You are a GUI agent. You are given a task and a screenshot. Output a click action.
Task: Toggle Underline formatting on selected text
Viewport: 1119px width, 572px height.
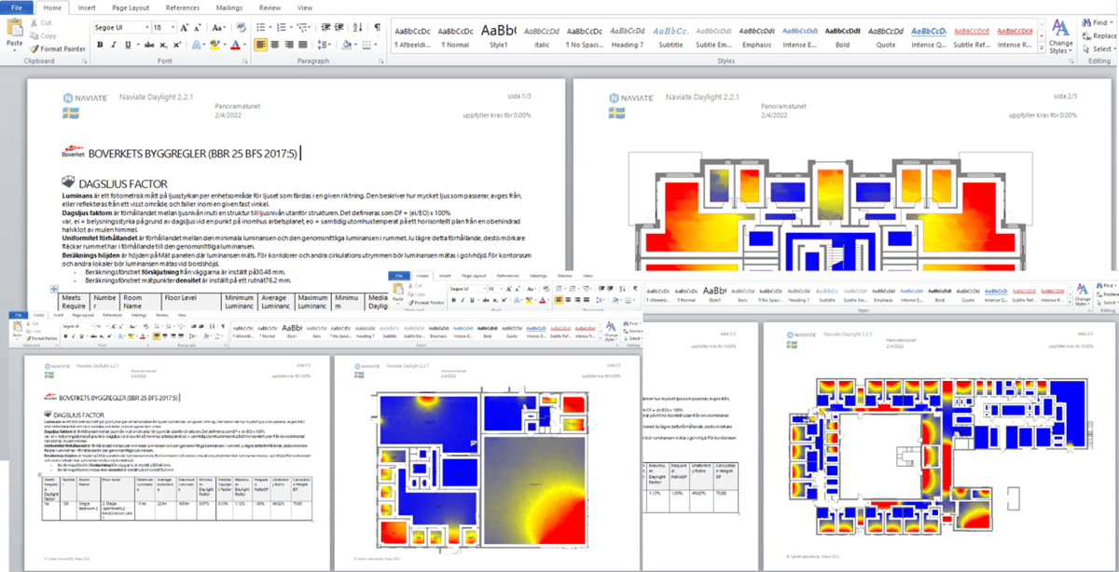pyautogui.click(x=127, y=44)
